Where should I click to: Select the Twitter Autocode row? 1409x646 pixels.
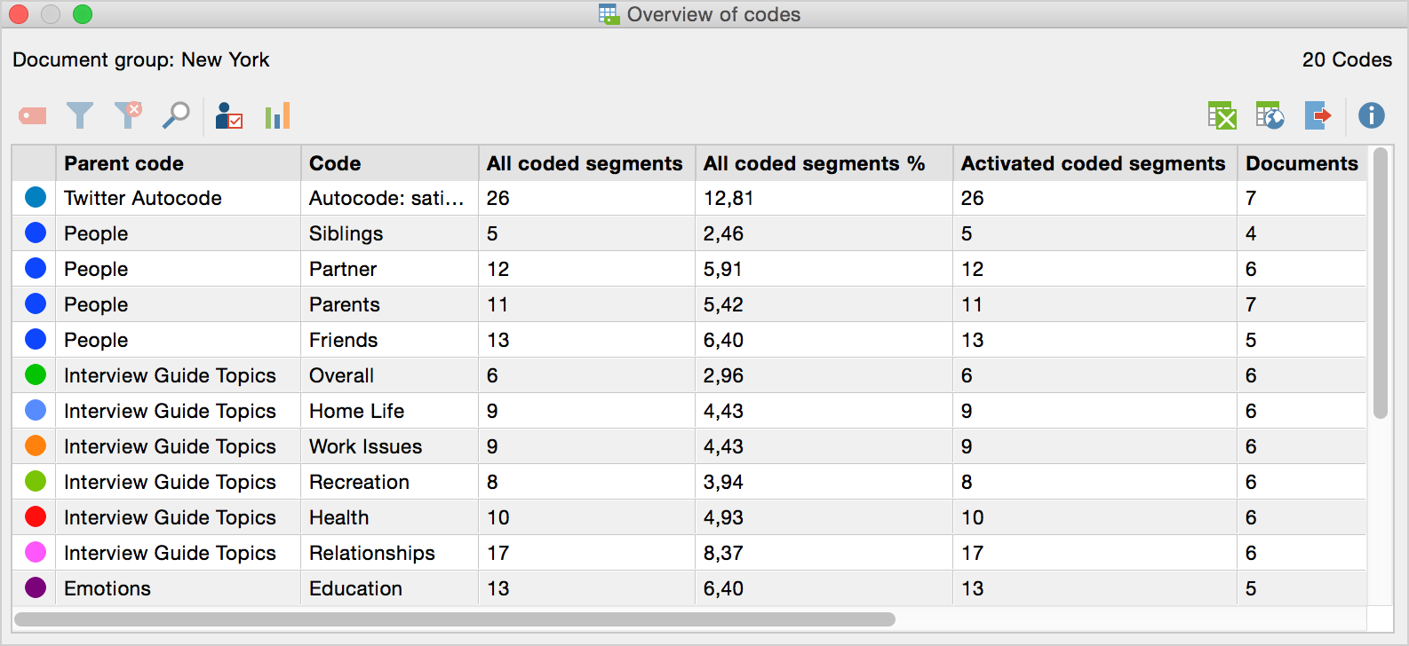point(143,198)
